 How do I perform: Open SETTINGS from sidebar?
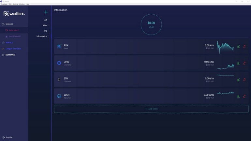click(x=10, y=55)
